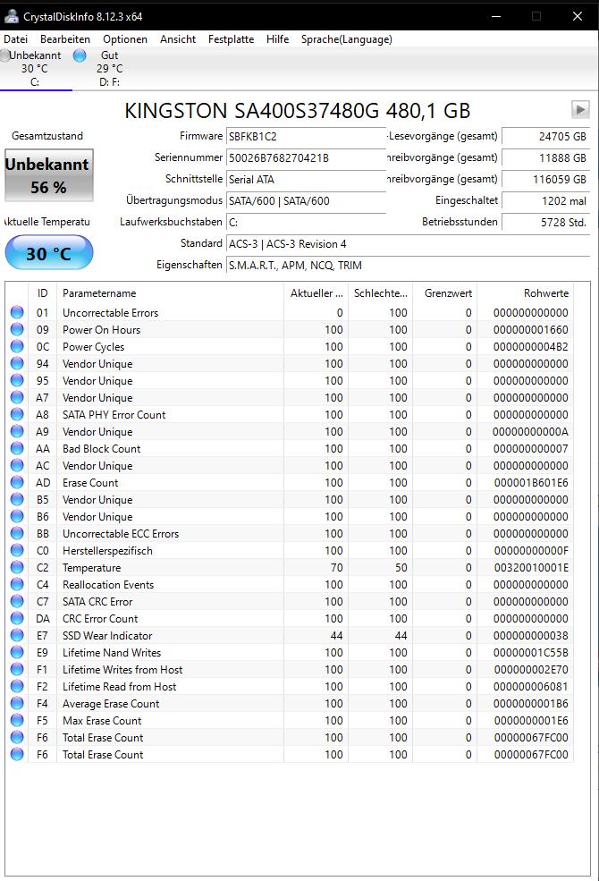Click the status icon for Lifetime Read from Host
This screenshot has height=881, width=599.
17,686
